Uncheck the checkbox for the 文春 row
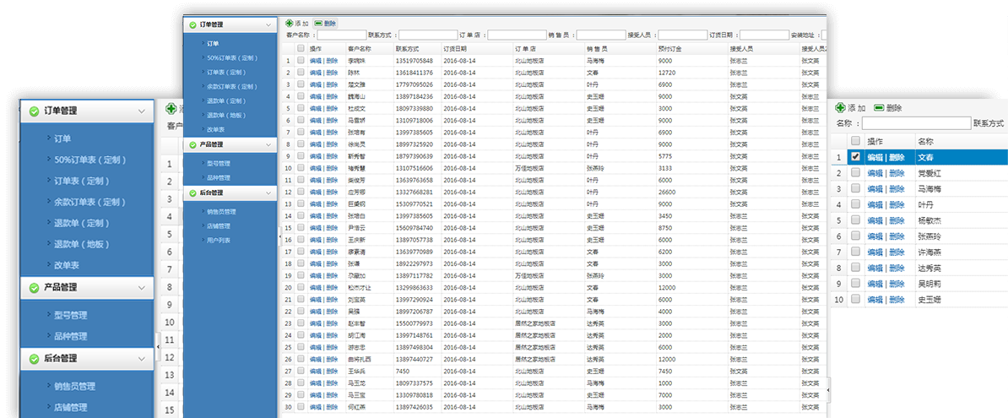This screenshot has height=418, width=1008. [855, 157]
